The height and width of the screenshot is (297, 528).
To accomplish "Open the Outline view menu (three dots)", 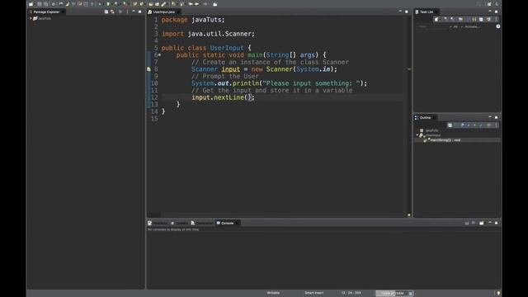I will pyautogui.click(x=496, y=125).
